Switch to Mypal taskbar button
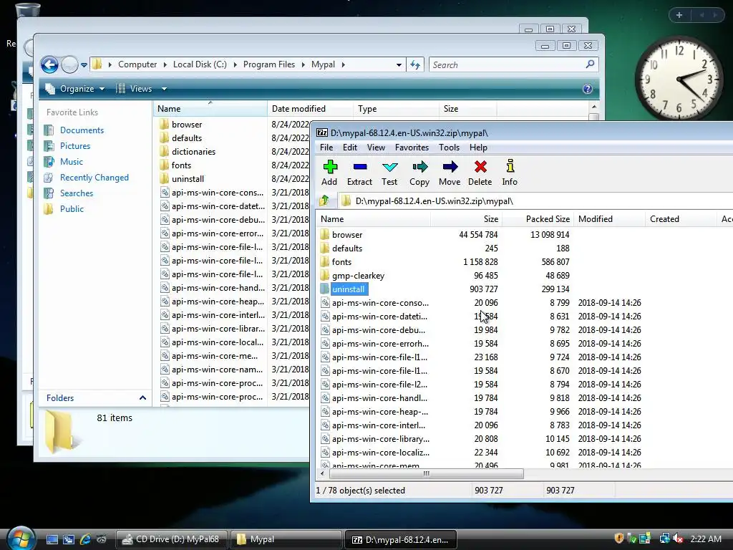The image size is (733, 550). point(286,539)
